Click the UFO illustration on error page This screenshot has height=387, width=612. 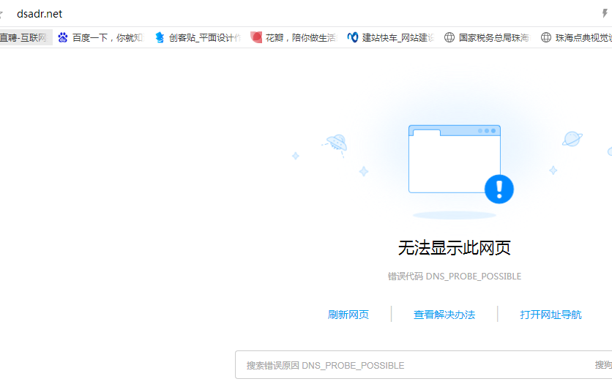[335, 141]
